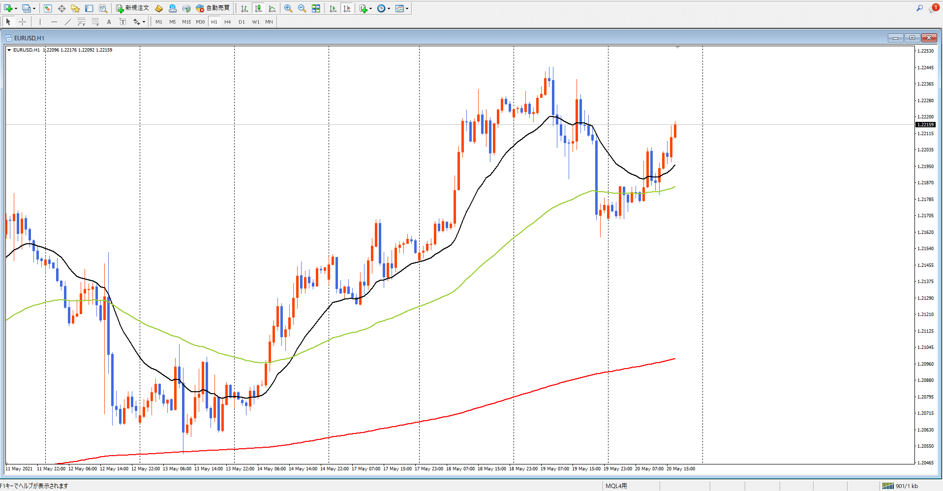The width and height of the screenshot is (943, 491).
Task: Click the 901/1 kb connection status
Action: tap(900, 486)
